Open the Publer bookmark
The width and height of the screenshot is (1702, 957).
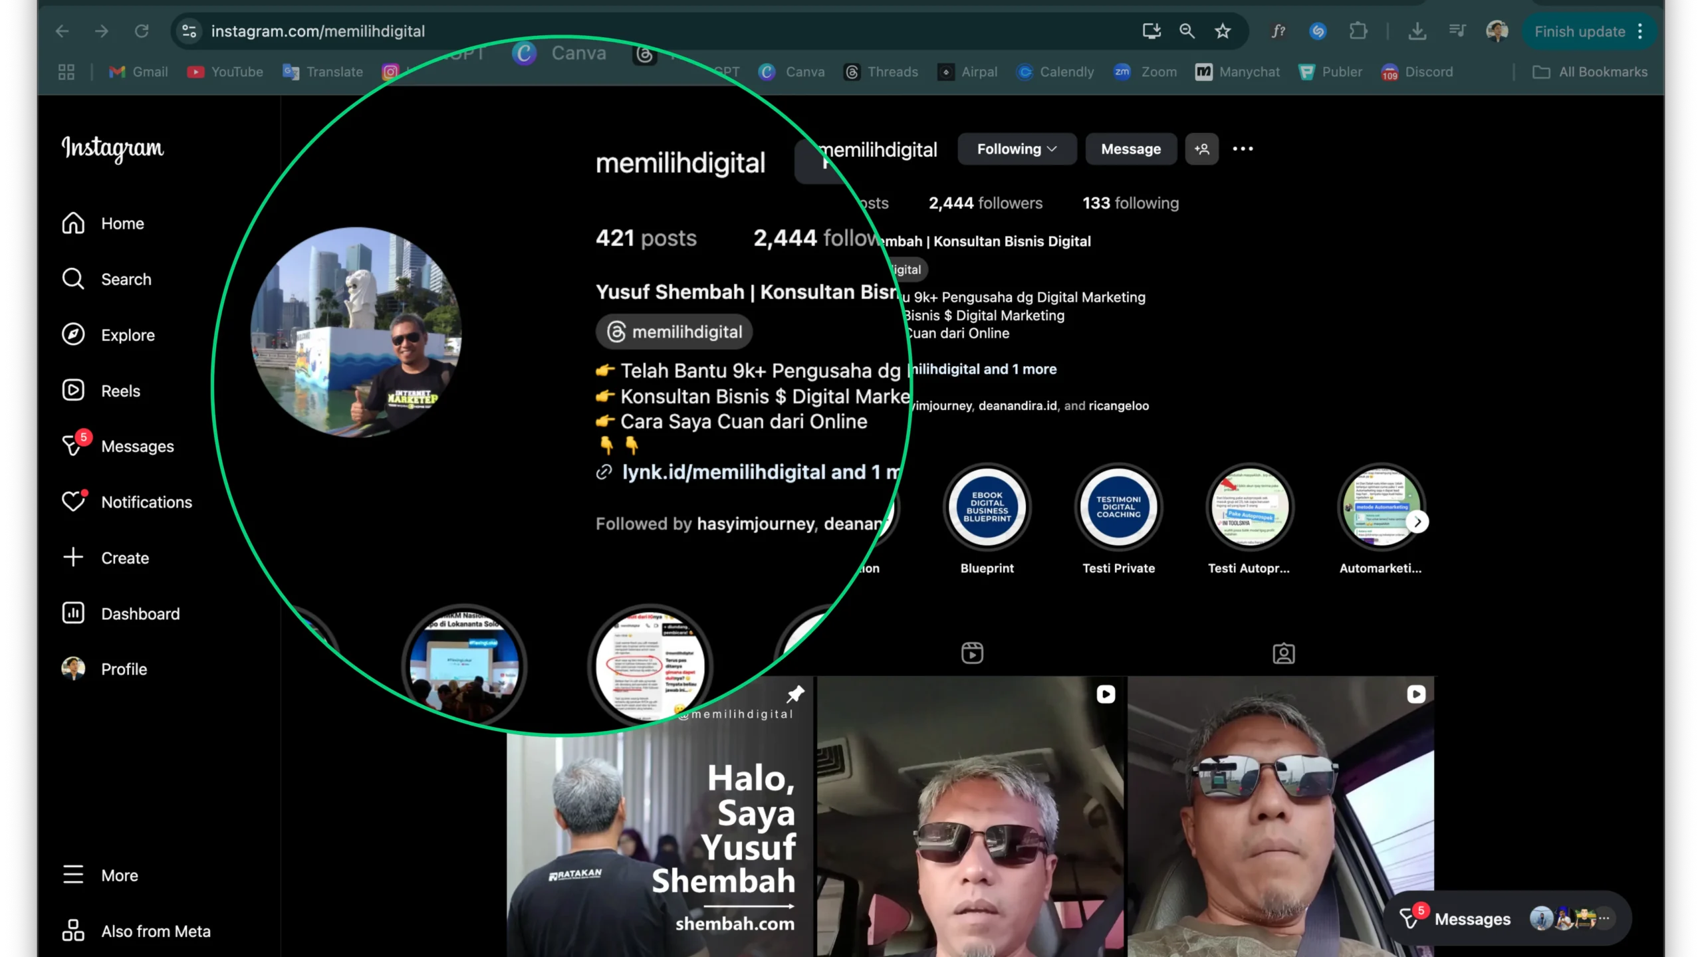[1330, 72]
